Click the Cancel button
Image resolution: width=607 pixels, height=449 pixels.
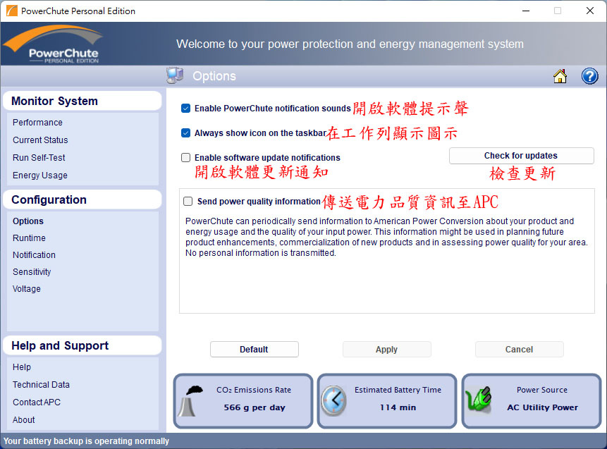tap(519, 349)
